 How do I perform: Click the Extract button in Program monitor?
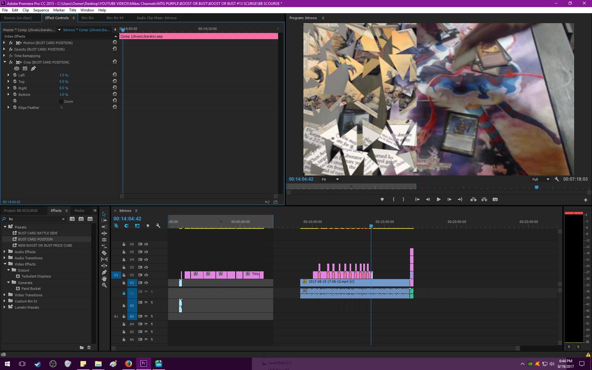click(x=484, y=199)
